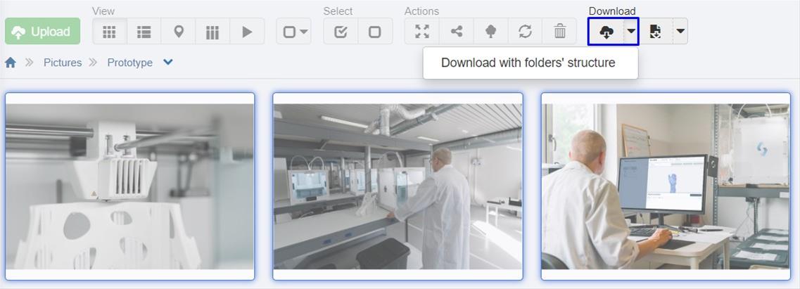Open the selection box dropdown
800x289 pixels.
tap(294, 32)
